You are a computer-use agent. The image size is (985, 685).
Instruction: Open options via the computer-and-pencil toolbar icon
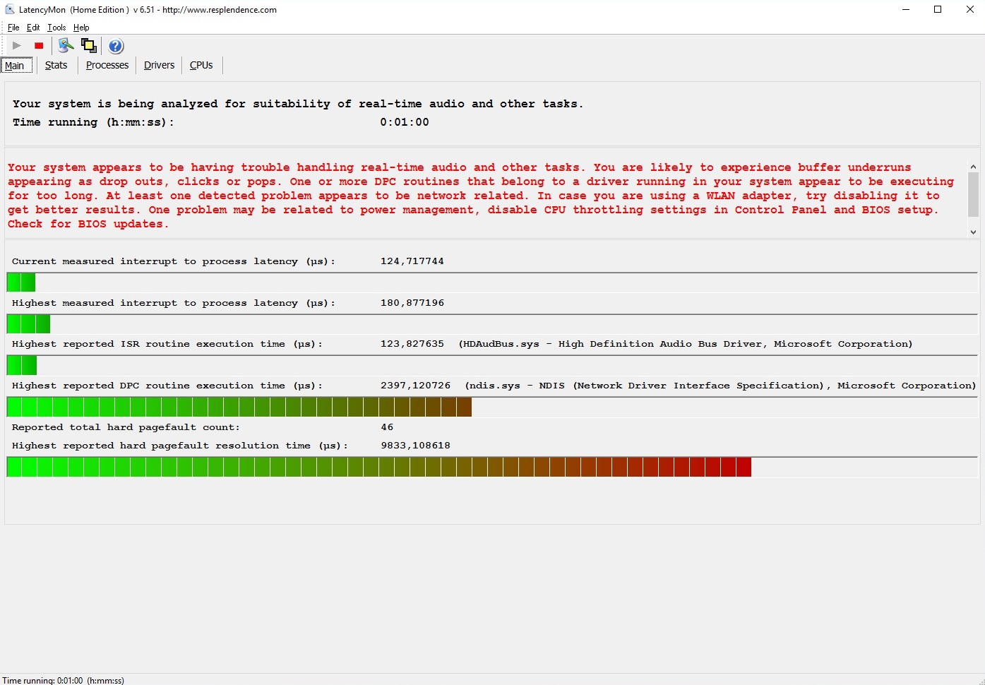66,46
